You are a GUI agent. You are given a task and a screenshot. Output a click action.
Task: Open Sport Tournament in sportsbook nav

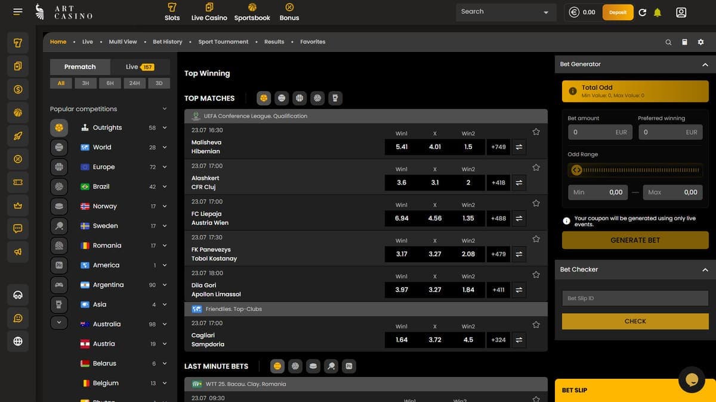click(223, 42)
